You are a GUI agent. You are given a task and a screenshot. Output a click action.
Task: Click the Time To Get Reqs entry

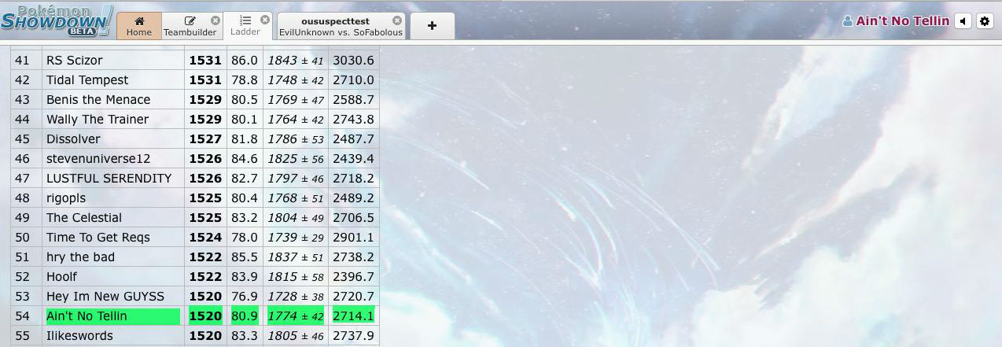[x=98, y=238]
